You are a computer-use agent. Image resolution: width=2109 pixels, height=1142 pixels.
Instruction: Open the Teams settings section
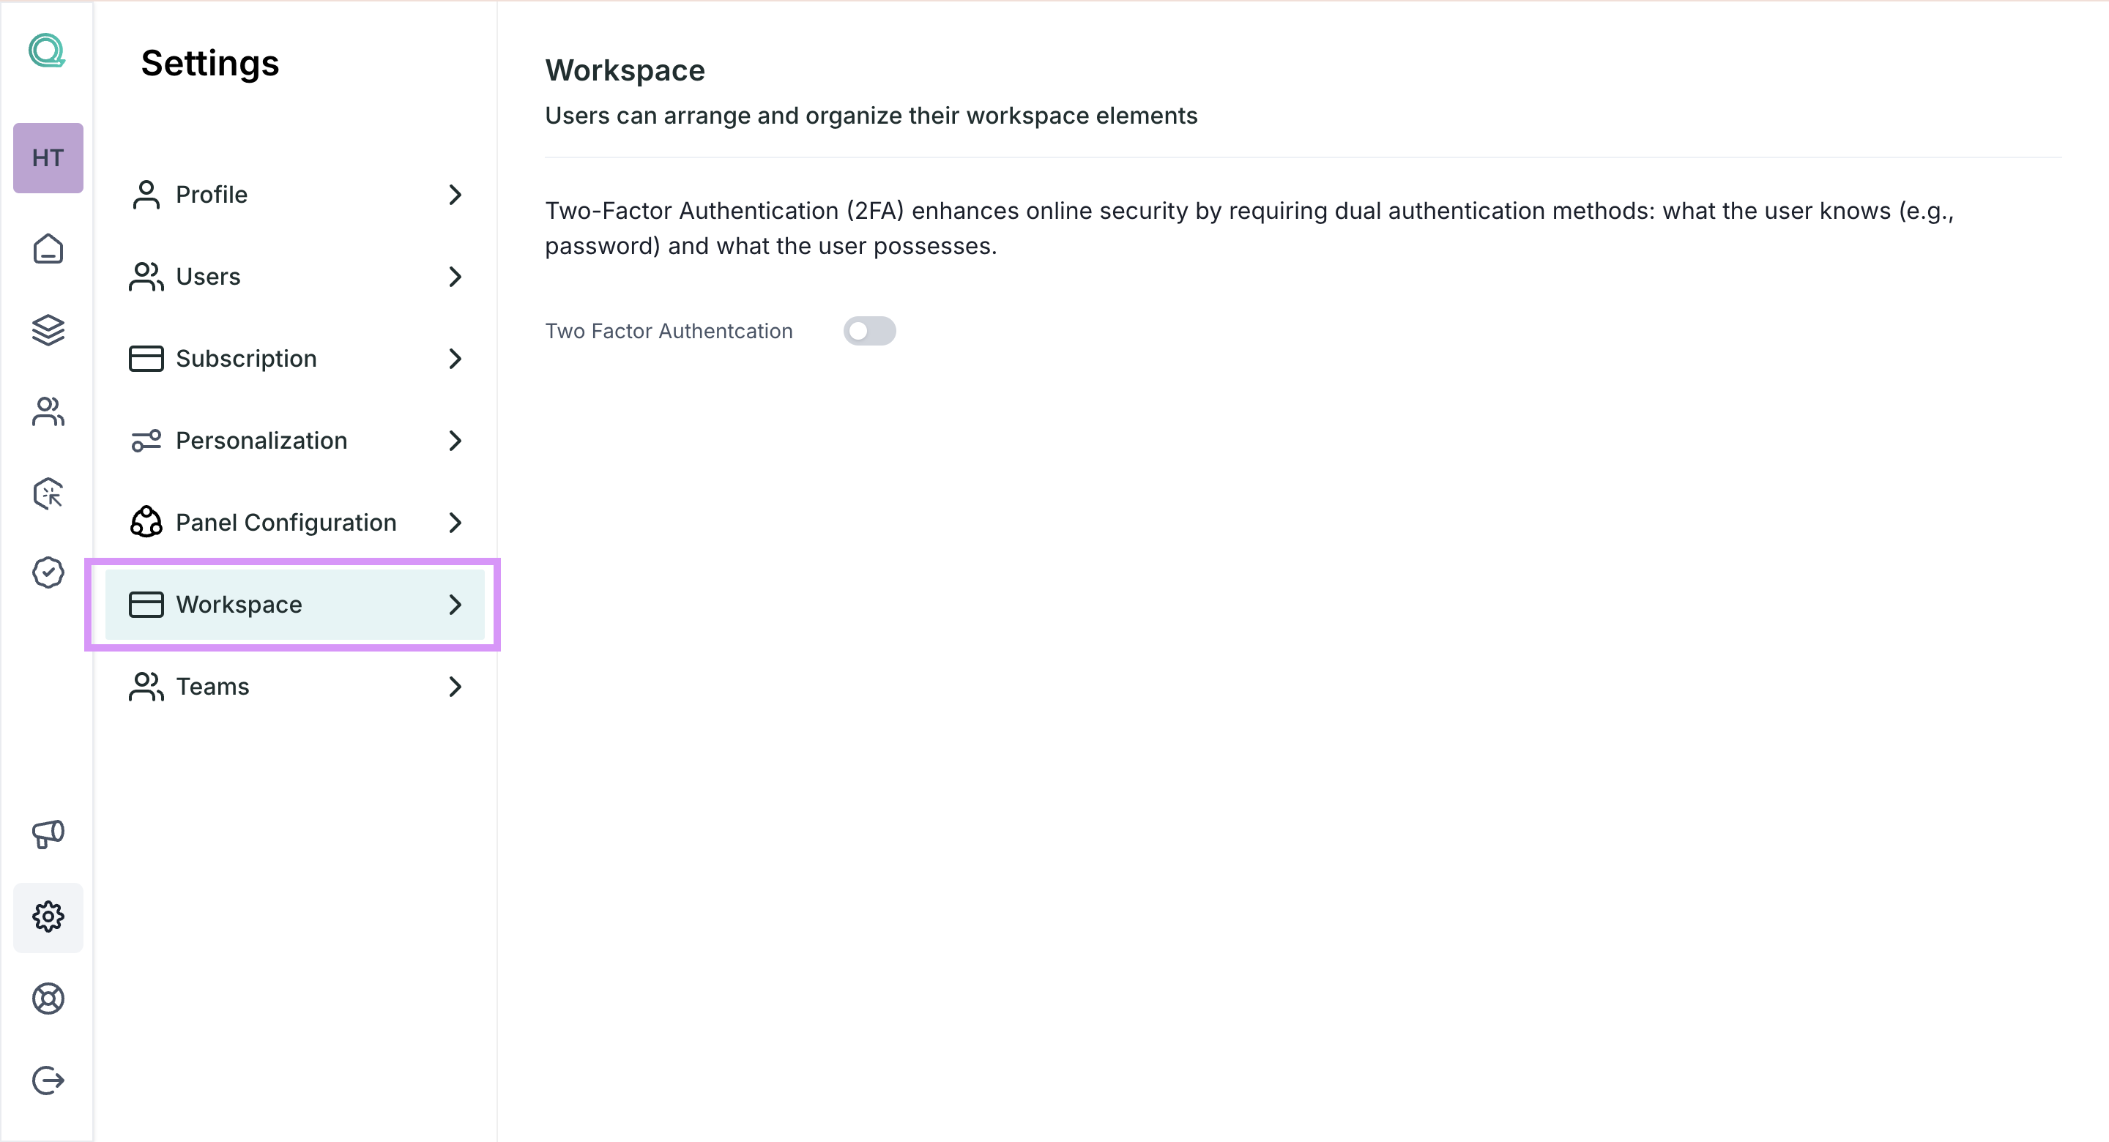click(294, 686)
